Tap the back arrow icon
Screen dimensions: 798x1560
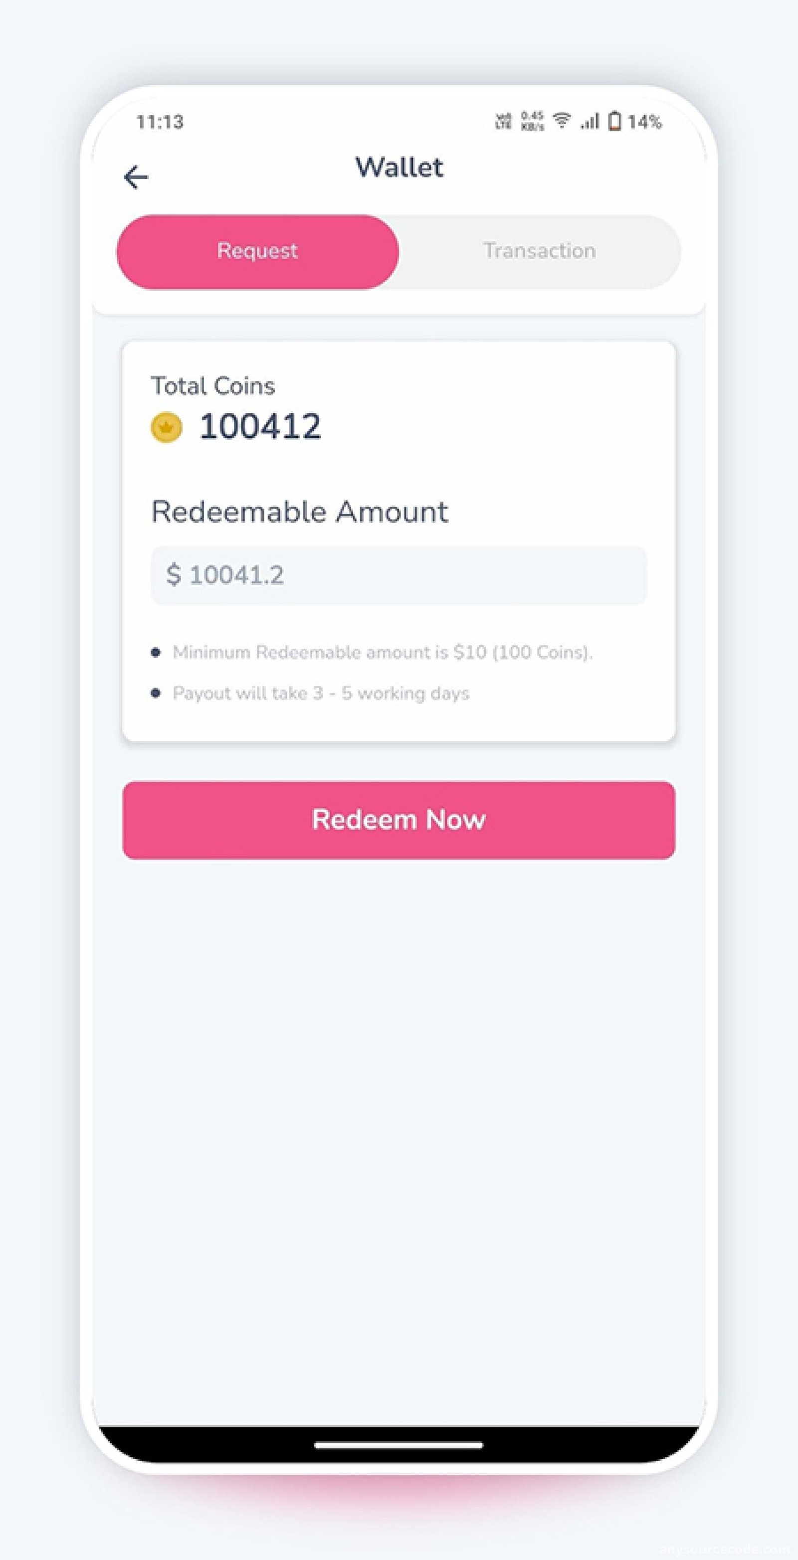point(136,177)
